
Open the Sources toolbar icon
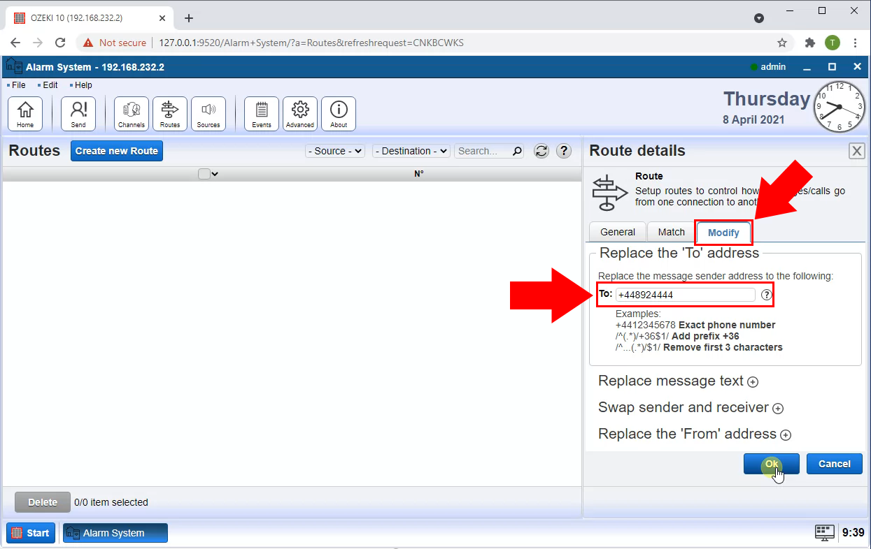[x=208, y=113]
